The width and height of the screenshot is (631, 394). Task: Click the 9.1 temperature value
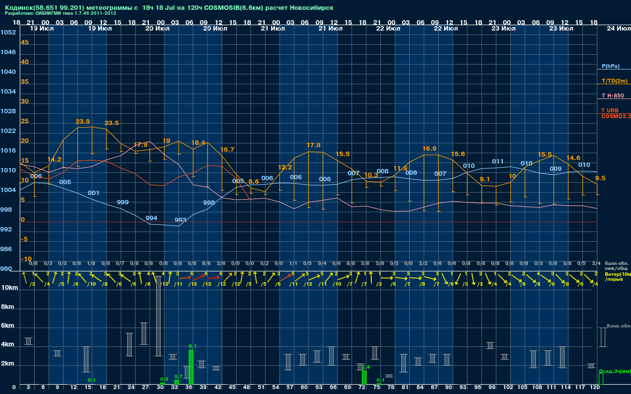(485, 179)
